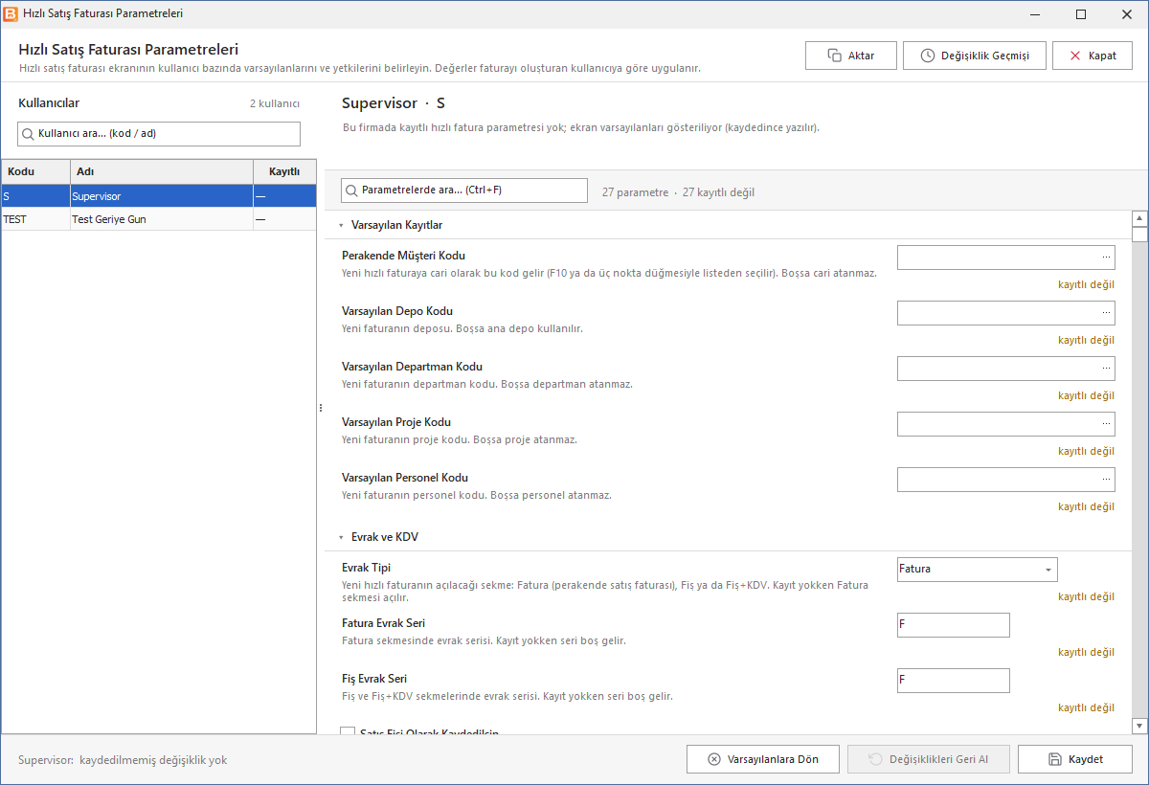Viewport: 1149px width, 785px height.
Task: Open lookup dots for Varsayılan Depo Kodu
Action: [x=1107, y=313]
